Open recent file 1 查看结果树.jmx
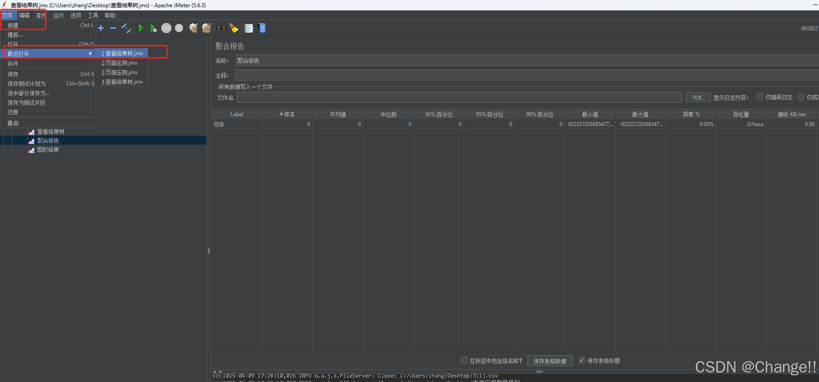 [x=122, y=53]
